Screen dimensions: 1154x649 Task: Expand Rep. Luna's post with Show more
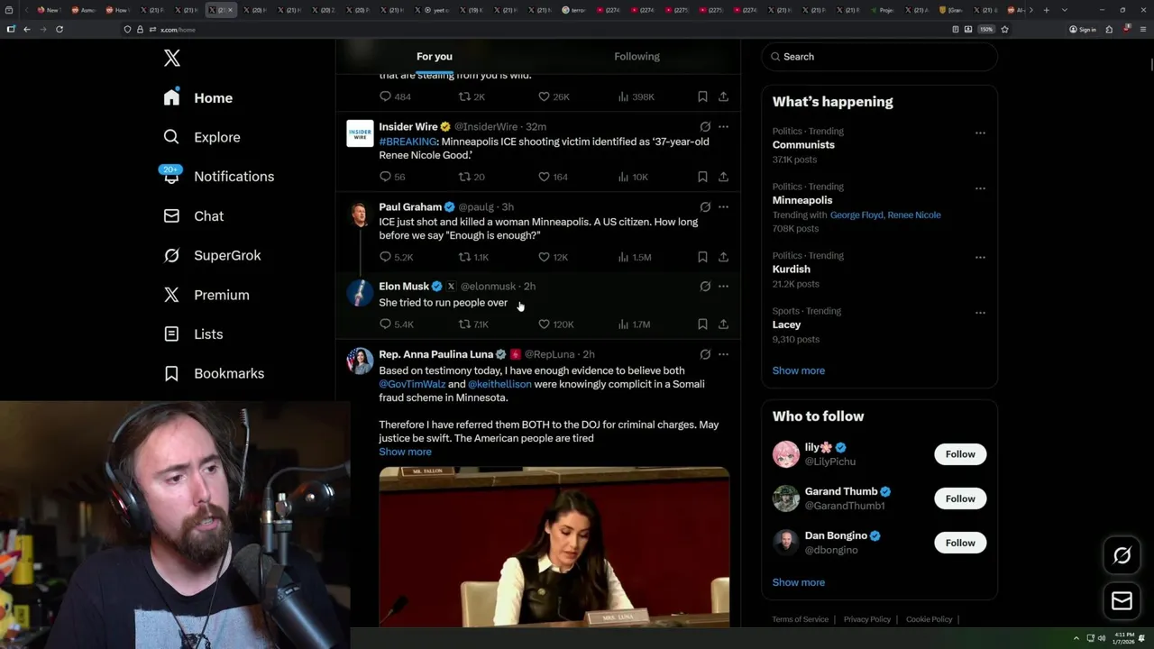coord(405,452)
